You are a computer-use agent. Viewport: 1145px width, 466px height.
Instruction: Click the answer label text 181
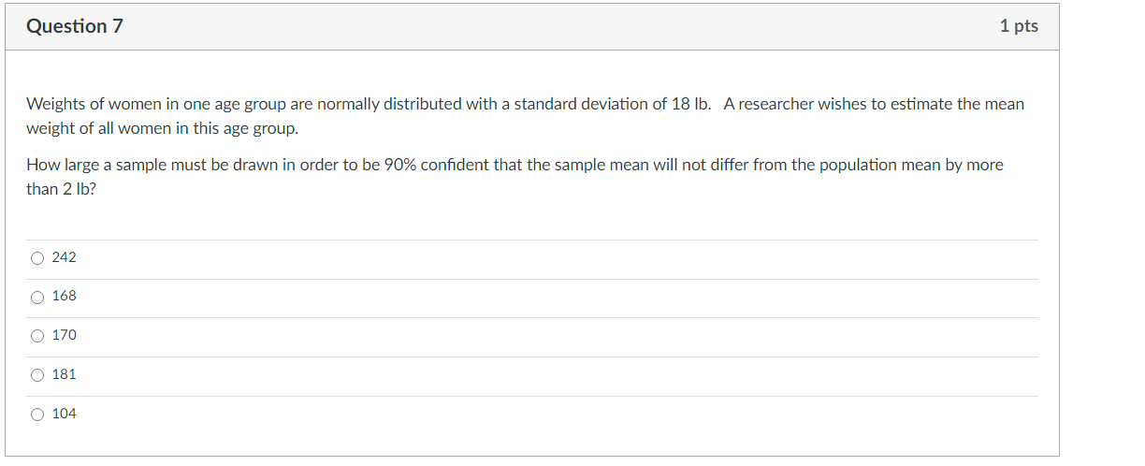(x=65, y=374)
